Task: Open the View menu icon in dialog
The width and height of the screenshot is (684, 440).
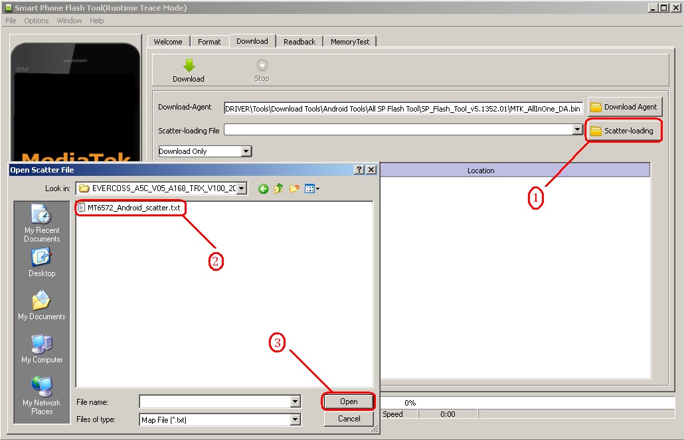Action: 312,189
